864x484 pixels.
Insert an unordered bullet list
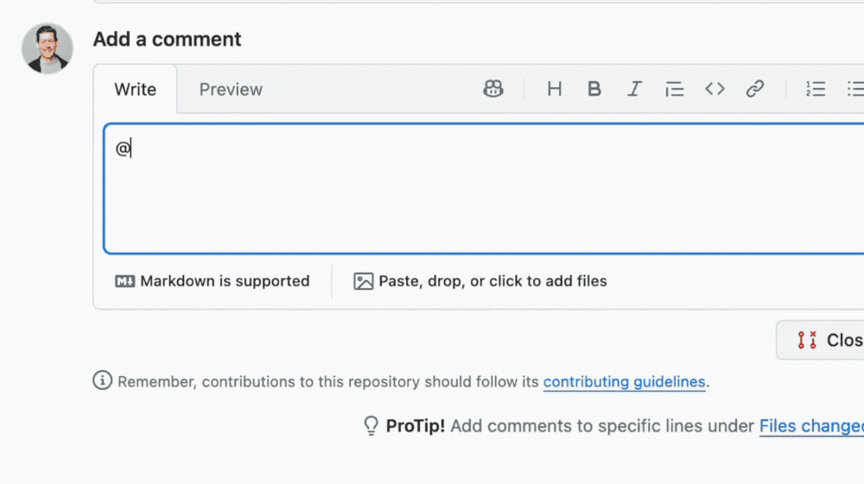click(x=854, y=89)
